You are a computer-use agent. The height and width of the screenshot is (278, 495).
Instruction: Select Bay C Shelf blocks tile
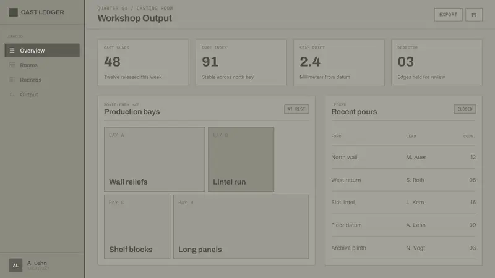pos(137,227)
